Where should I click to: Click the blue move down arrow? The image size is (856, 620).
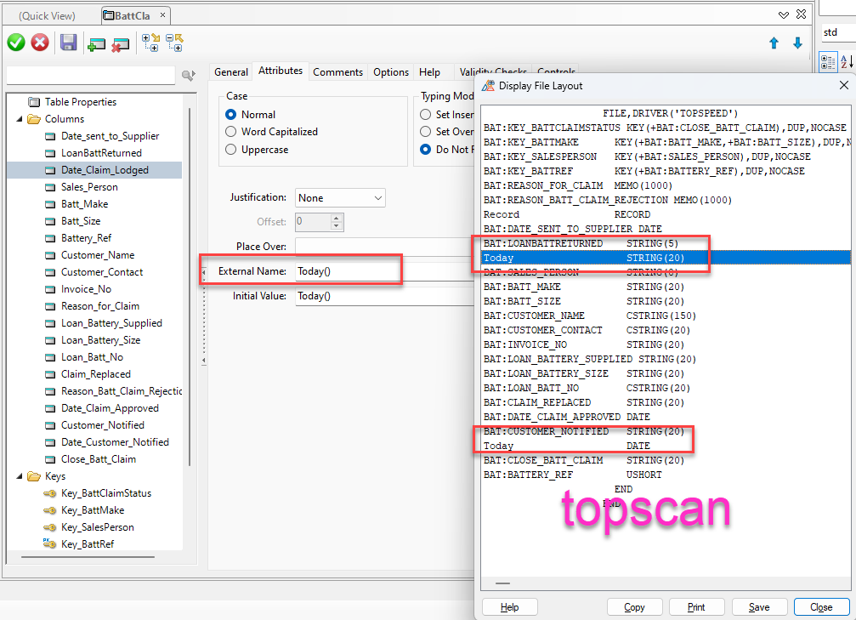[x=797, y=43]
